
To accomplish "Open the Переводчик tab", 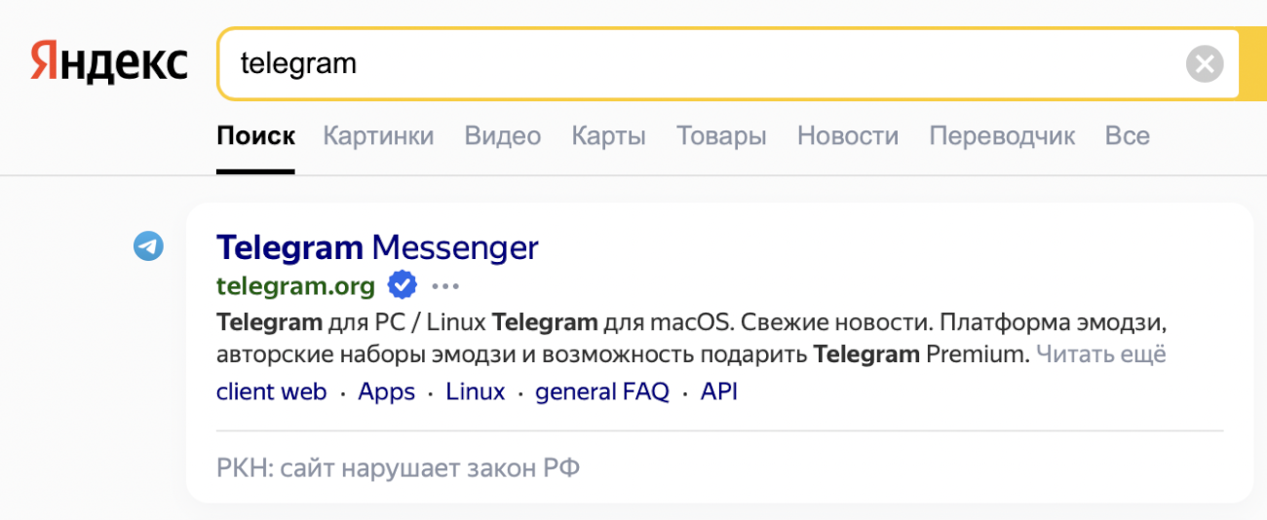I will [x=1001, y=135].
